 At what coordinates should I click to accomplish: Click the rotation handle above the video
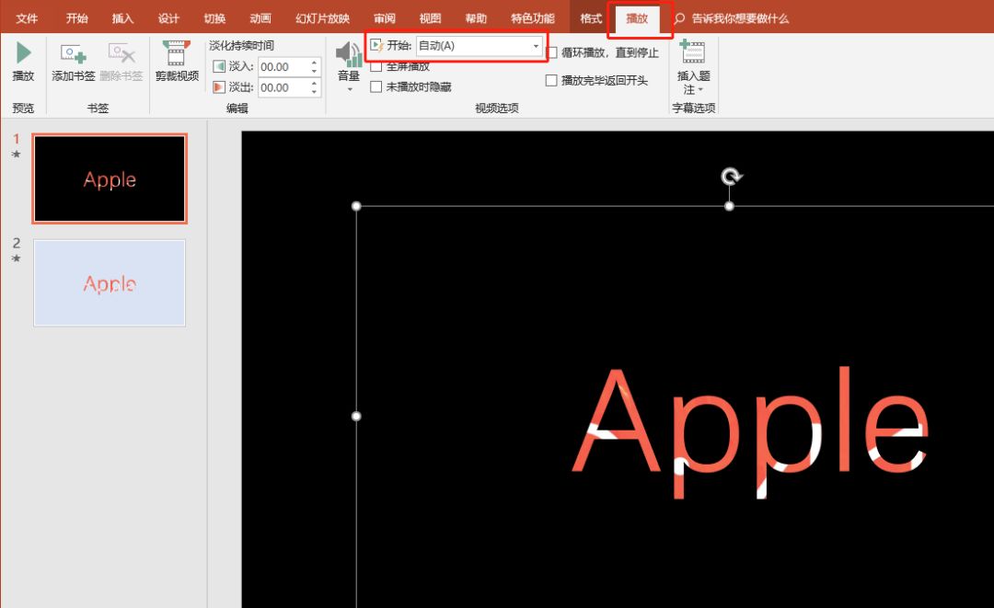[x=731, y=177]
